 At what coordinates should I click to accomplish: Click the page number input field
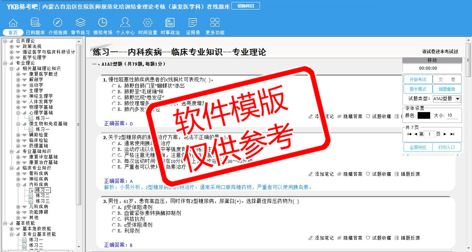tap(429, 134)
